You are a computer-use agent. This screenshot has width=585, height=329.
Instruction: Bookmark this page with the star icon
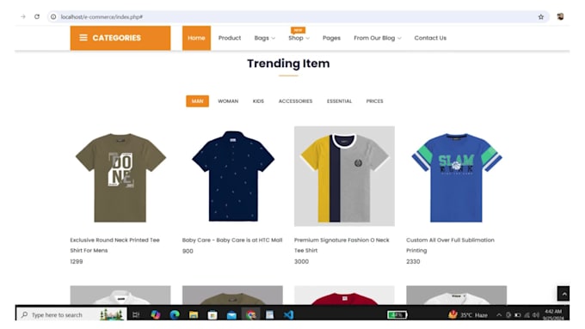coord(540,17)
